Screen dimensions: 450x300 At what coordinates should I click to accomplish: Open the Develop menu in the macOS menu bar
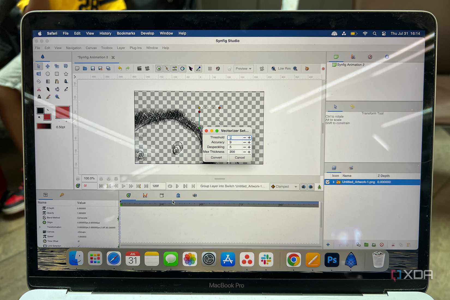(x=147, y=33)
